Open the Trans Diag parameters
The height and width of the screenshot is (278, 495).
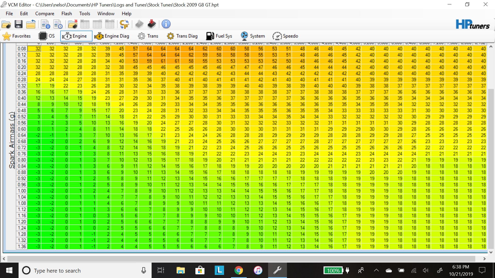point(183,36)
